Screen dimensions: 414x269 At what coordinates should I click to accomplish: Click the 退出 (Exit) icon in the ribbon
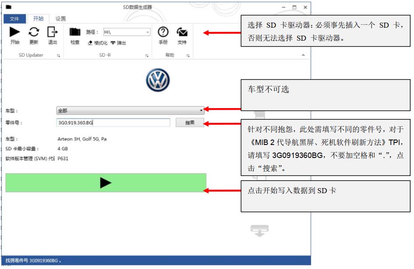pyautogui.click(x=51, y=32)
